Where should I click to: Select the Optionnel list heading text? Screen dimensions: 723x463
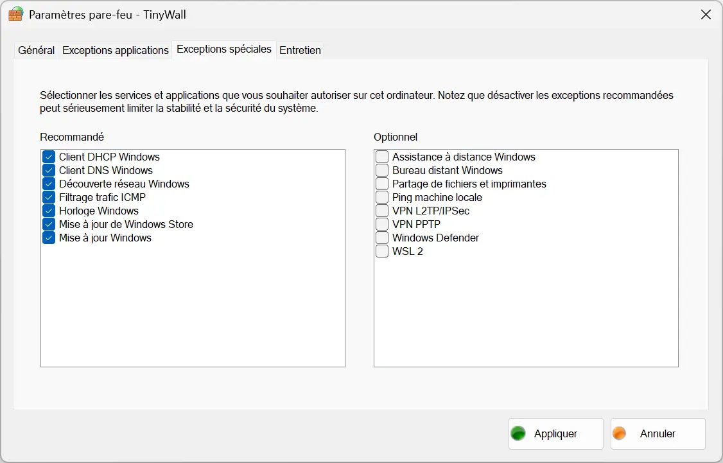tap(395, 137)
